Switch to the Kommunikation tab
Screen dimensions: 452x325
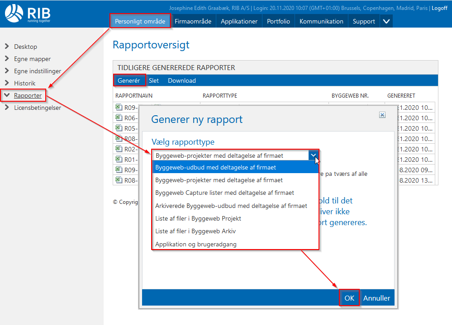(321, 21)
